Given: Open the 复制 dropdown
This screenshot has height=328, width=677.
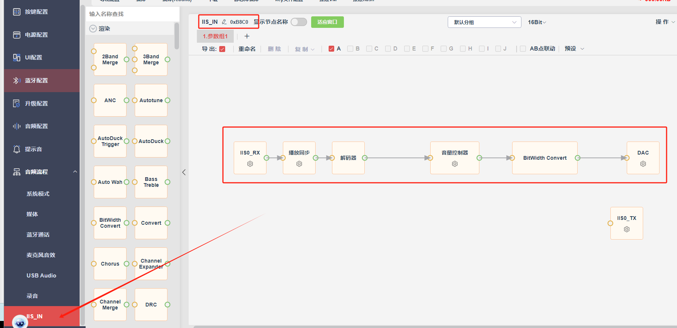Looking at the screenshot, I should click(305, 49).
